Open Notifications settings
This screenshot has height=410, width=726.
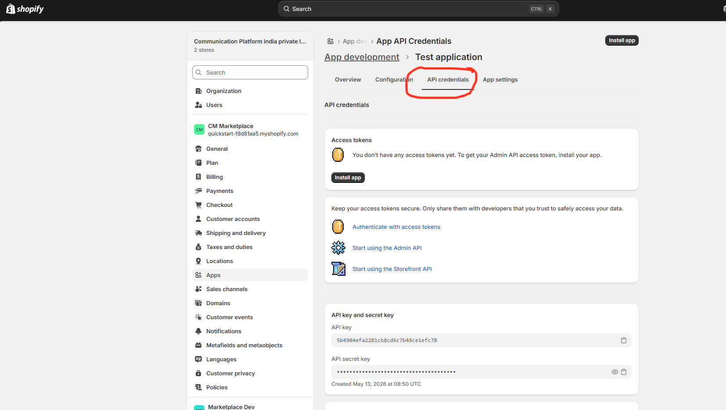pos(250,331)
